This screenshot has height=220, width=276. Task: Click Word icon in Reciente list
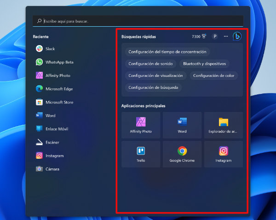pyautogui.click(x=39, y=116)
